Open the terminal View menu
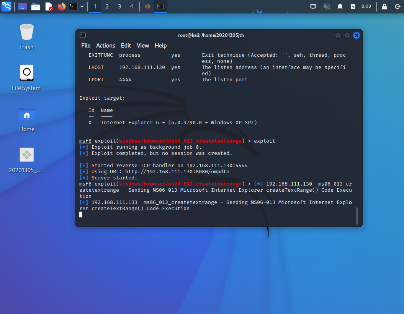This screenshot has width=404, height=314. pos(143,46)
